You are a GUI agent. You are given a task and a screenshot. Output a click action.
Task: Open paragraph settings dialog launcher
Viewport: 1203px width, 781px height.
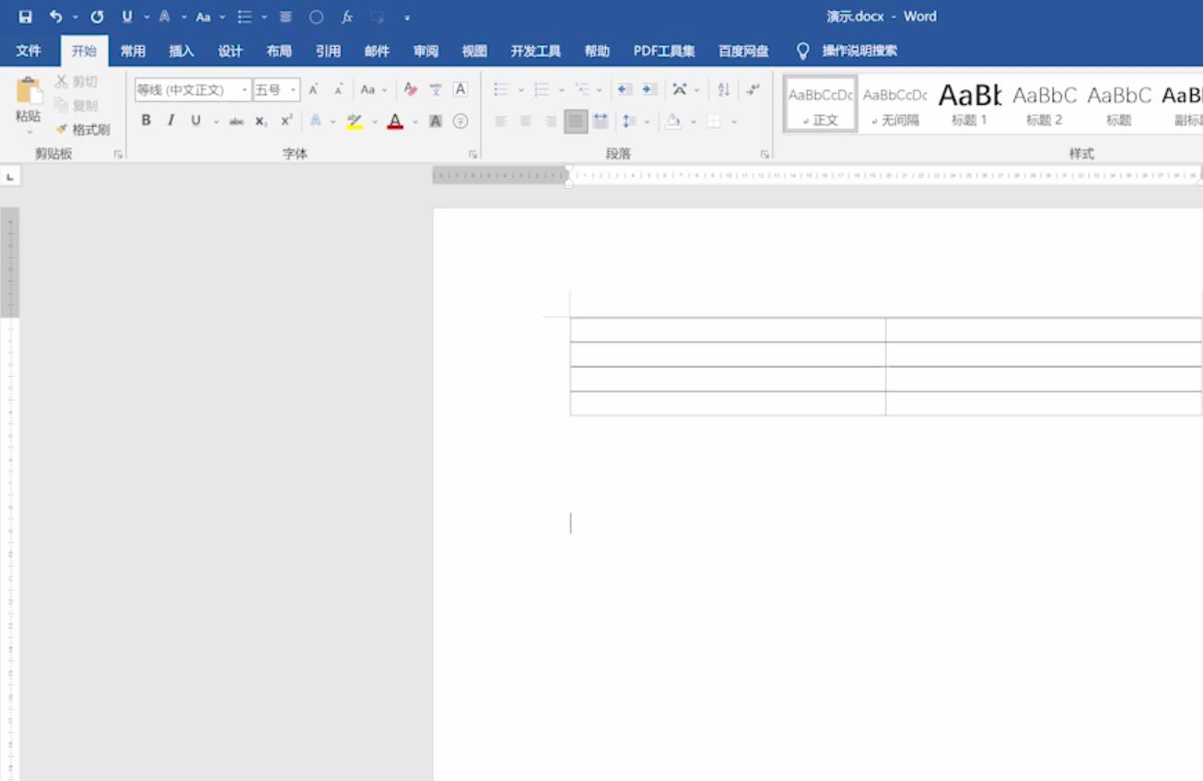[x=765, y=154]
